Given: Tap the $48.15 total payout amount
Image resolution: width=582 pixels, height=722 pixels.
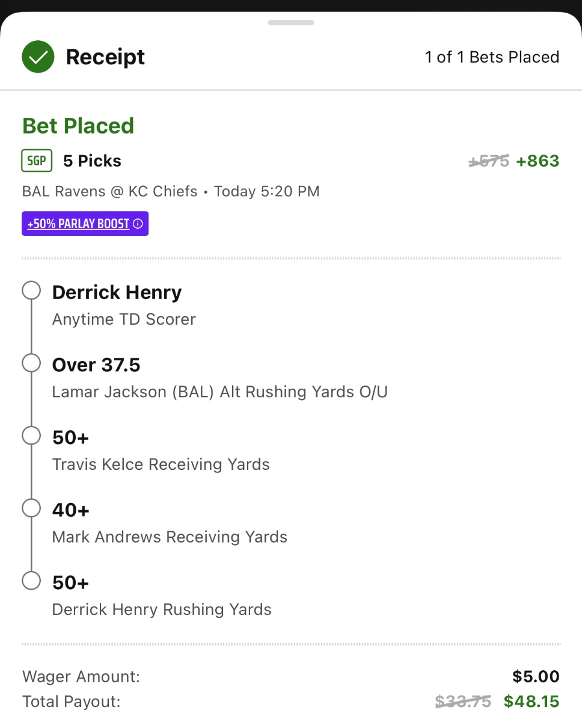Looking at the screenshot, I should click(x=531, y=702).
